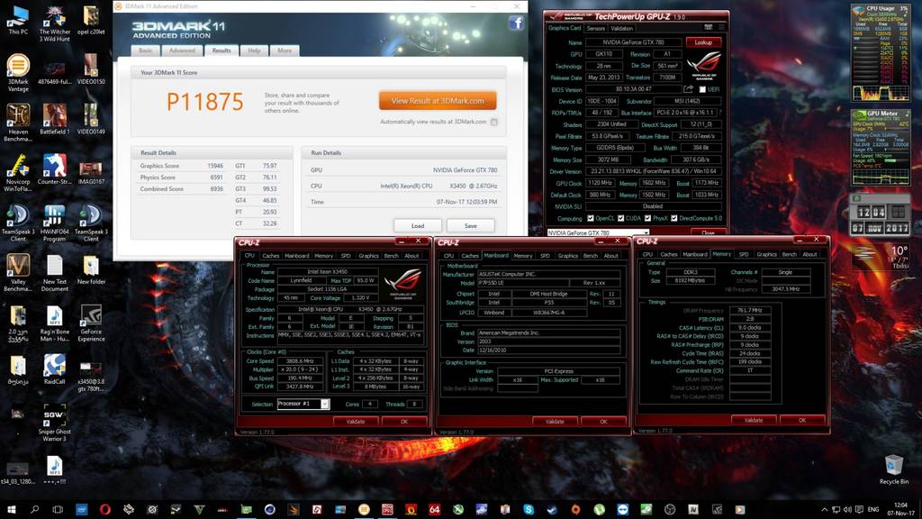
Task: Click the ENG language indicator in the tray
Action: pos(873,509)
